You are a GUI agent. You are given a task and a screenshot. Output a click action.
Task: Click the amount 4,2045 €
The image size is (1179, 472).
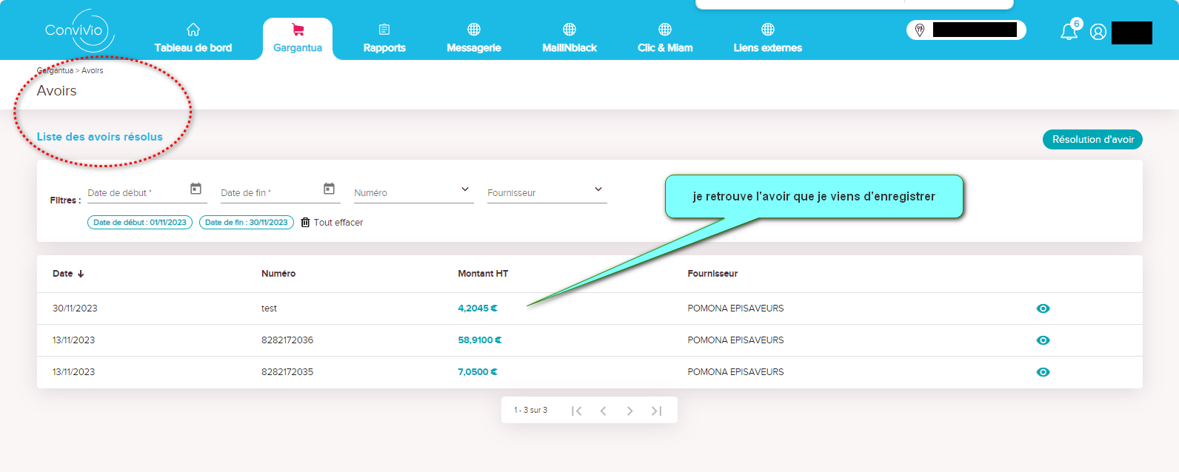click(478, 309)
